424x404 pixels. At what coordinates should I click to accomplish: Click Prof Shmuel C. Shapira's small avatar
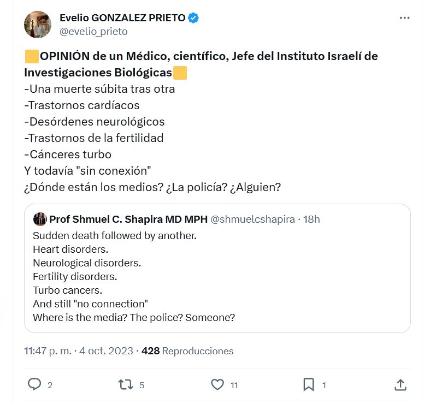[x=39, y=219]
